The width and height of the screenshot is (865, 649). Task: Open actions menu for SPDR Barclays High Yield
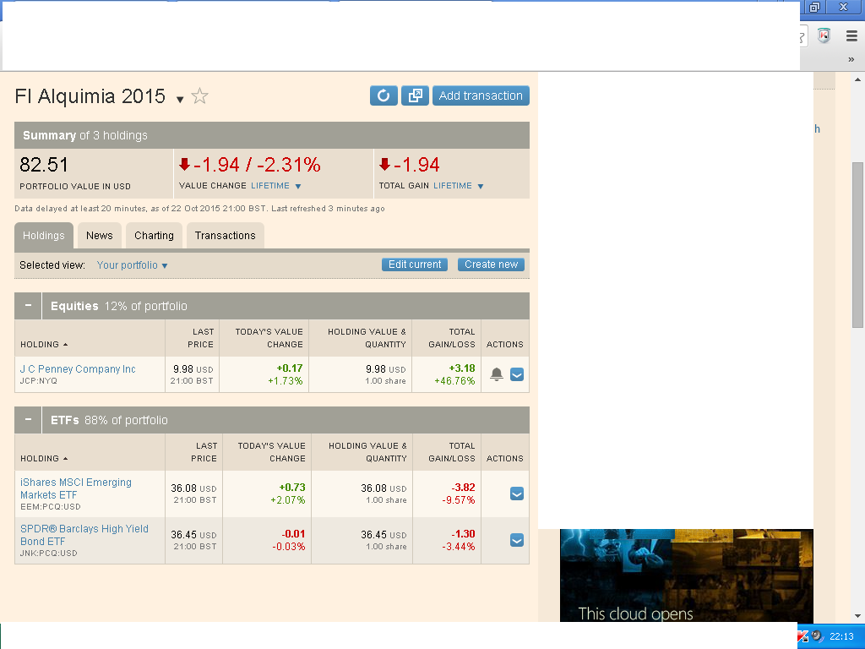[x=517, y=540]
